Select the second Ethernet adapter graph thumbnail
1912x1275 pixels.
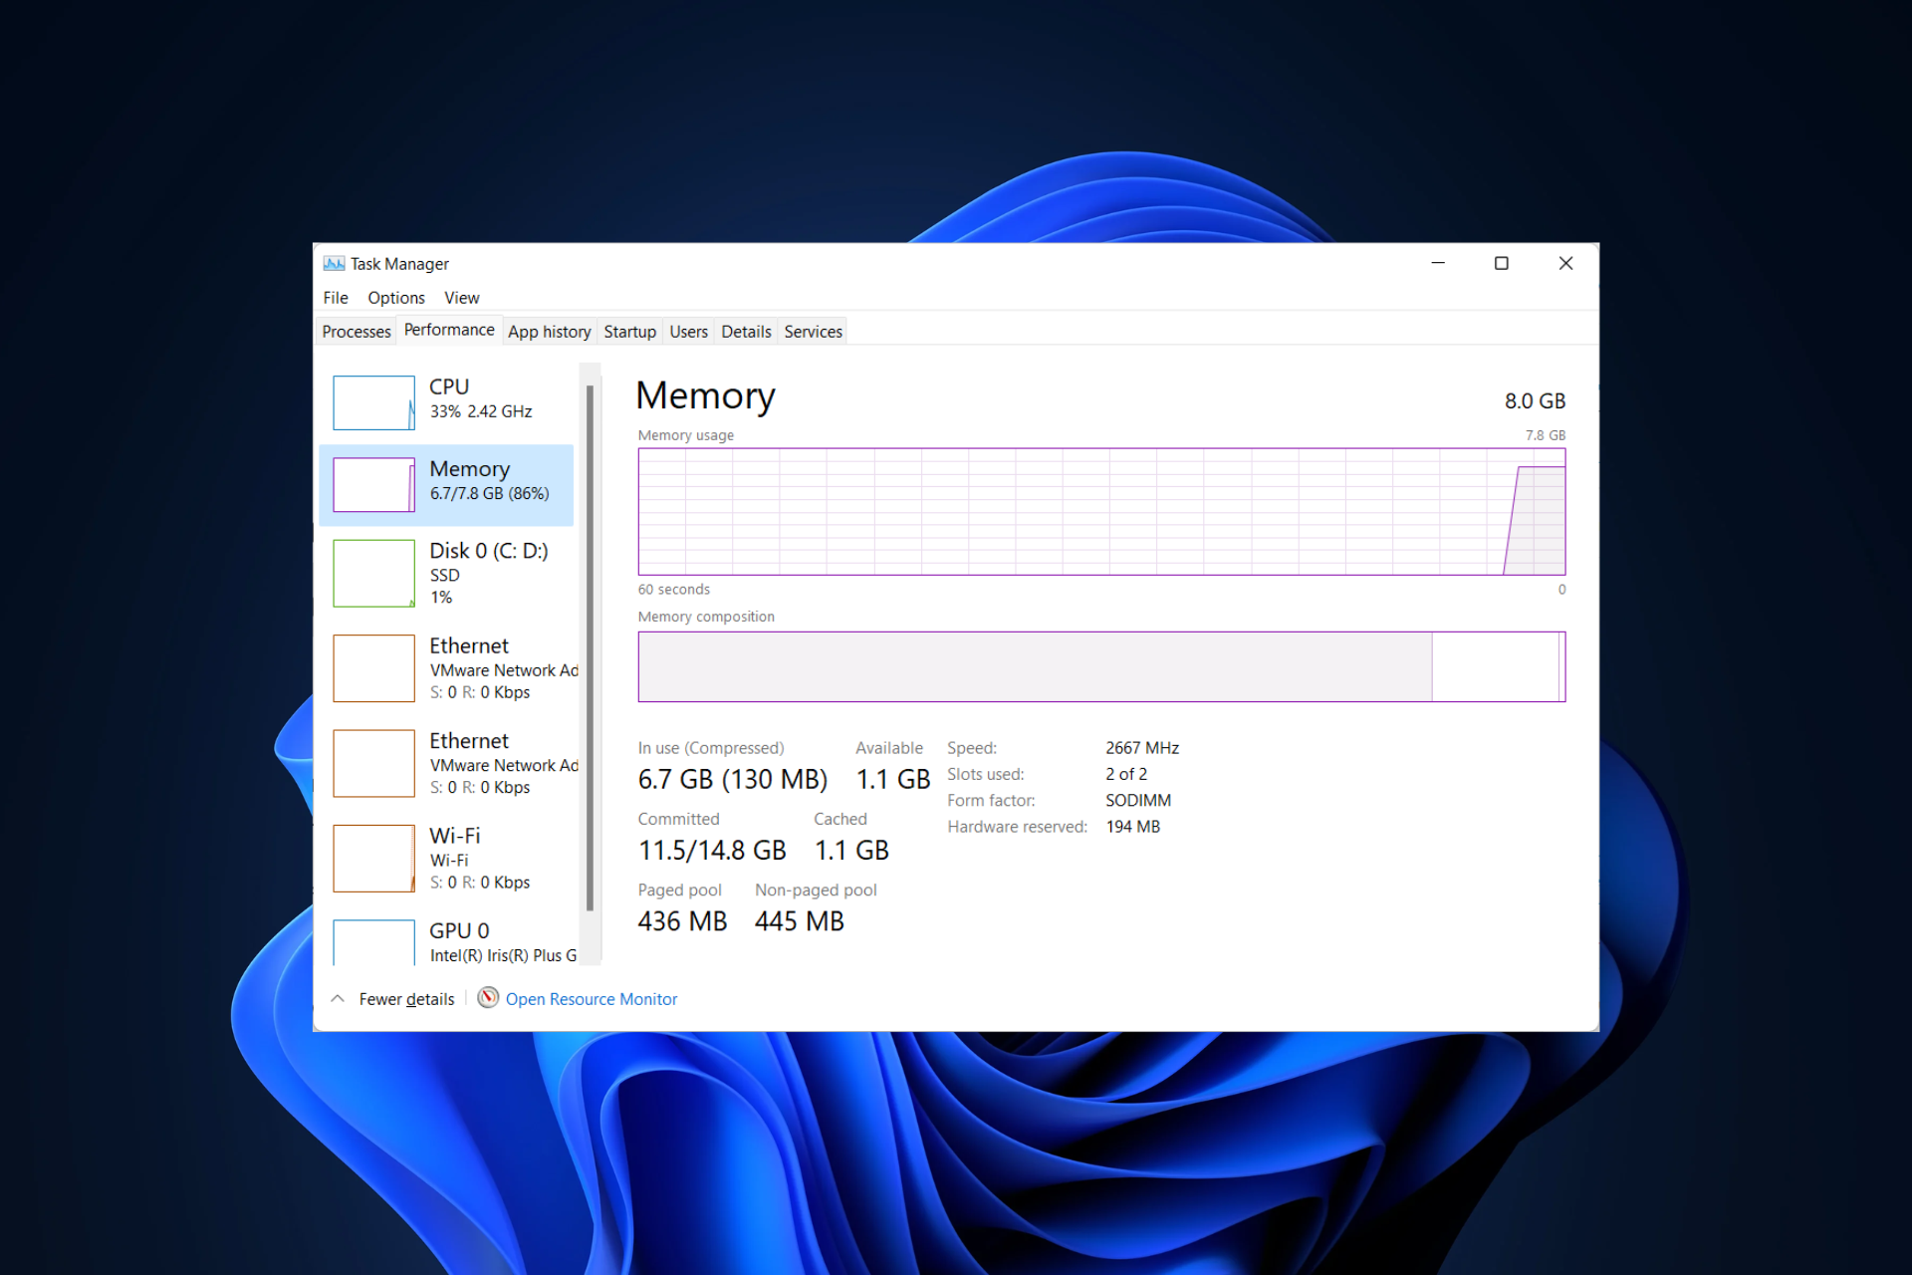[x=373, y=763]
